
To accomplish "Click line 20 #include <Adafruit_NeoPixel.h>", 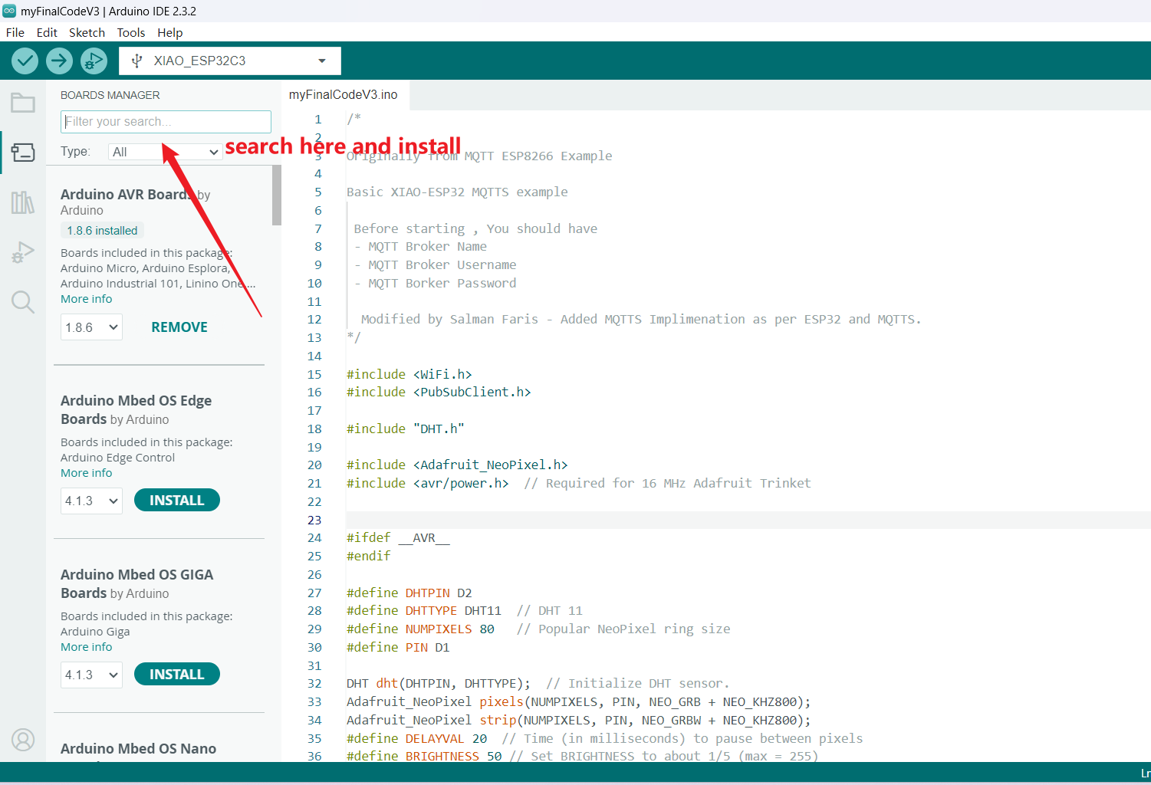I will click(x=457, y=465).
